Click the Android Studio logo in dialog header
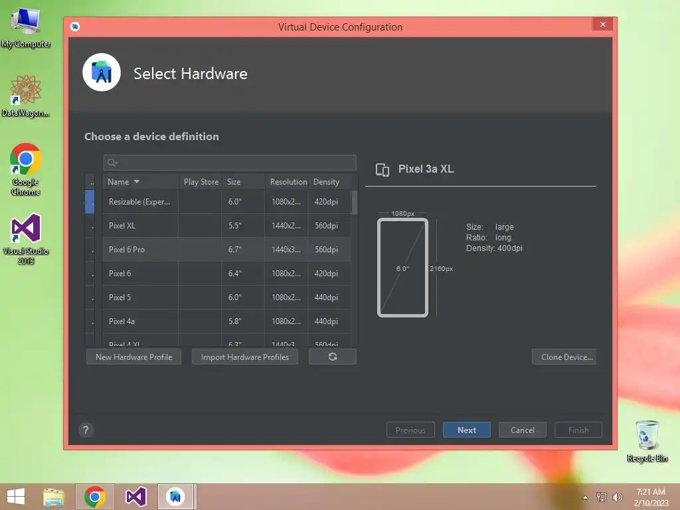 point(102,72)
